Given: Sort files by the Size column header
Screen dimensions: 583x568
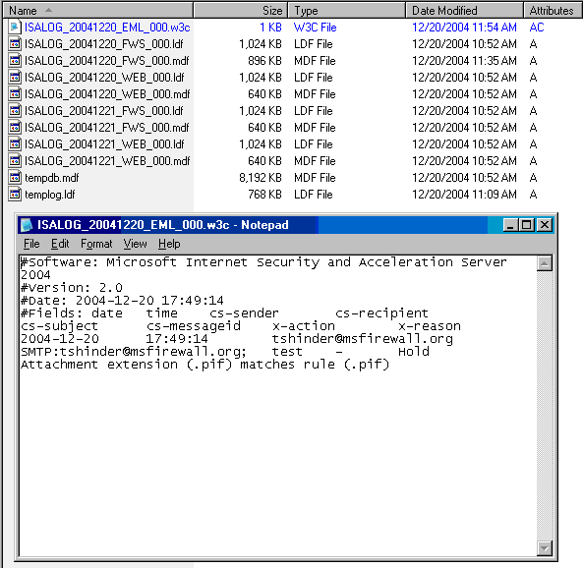Looking at the screenshot, I should tap(241, 11).
